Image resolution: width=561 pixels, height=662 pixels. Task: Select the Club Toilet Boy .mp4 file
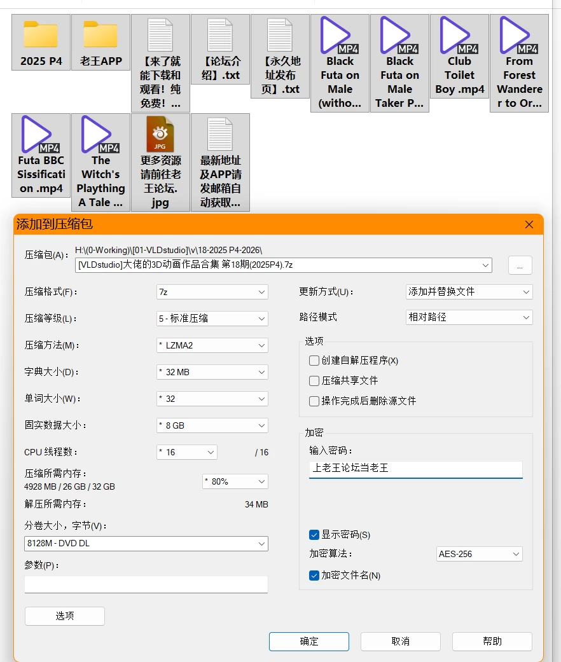[460, 56]
